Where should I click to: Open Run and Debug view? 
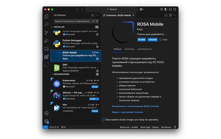(46, 40)
